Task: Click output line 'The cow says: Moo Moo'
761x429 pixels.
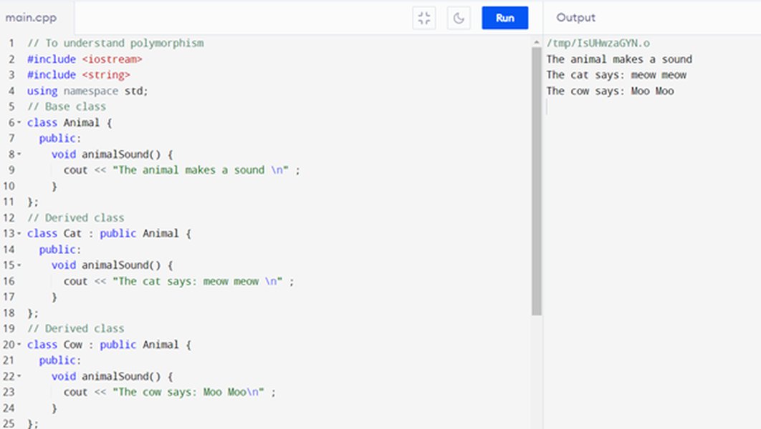Action: (x=610, y=91)
